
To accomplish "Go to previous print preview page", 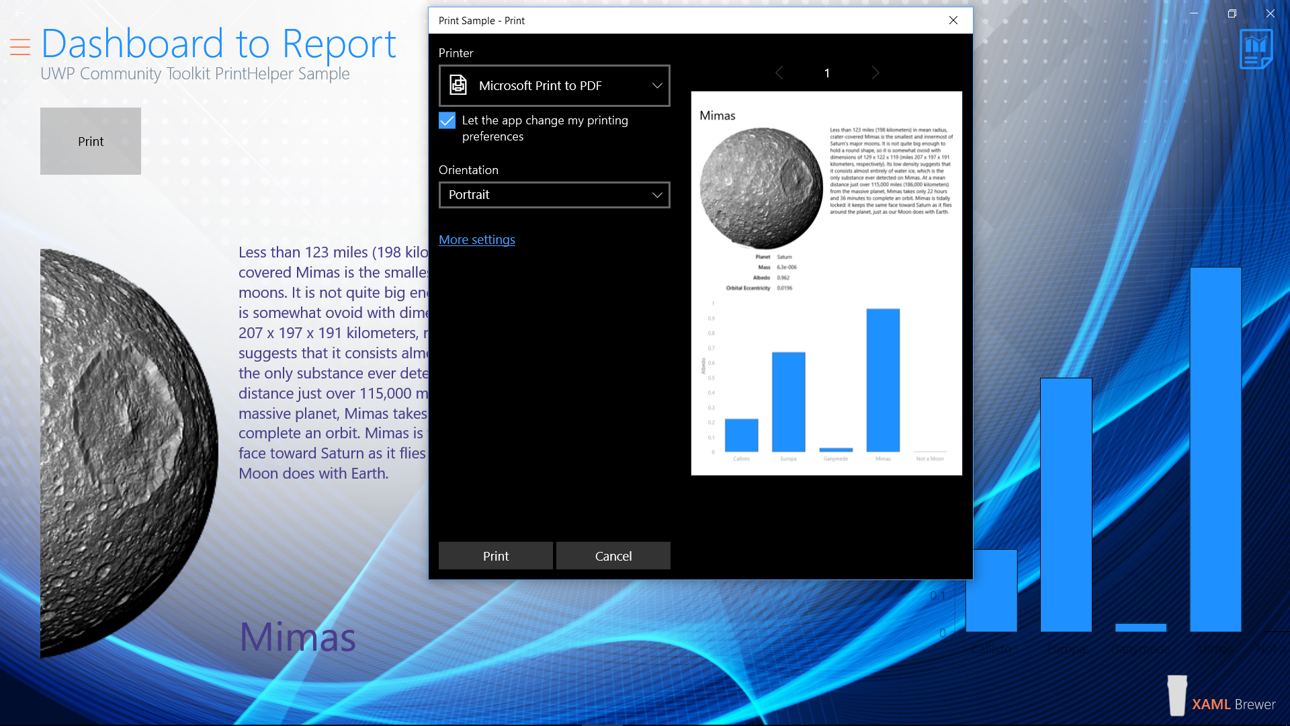I will 779,73.
